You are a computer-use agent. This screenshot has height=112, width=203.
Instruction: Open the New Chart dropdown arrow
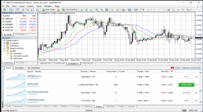pos(7,10)
